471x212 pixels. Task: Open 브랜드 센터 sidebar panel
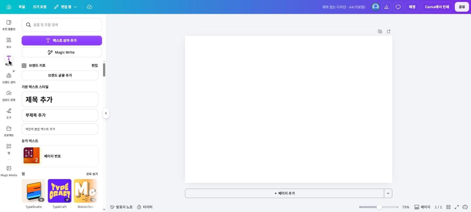9,78
